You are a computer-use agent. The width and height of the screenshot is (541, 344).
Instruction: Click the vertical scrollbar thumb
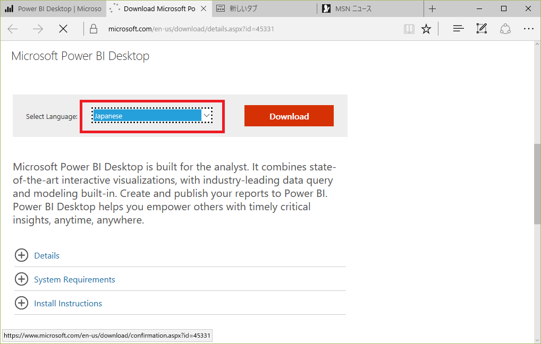pos(537,184)
